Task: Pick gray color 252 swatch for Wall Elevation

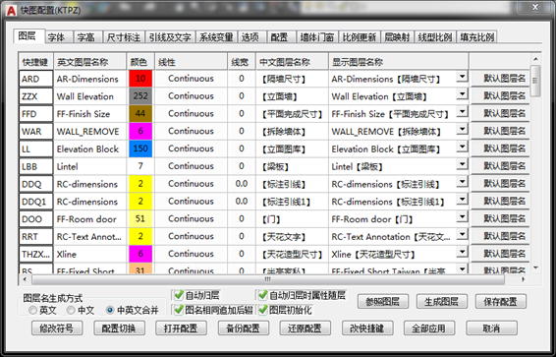Action: pyautogui.click(x=140, y=96)
